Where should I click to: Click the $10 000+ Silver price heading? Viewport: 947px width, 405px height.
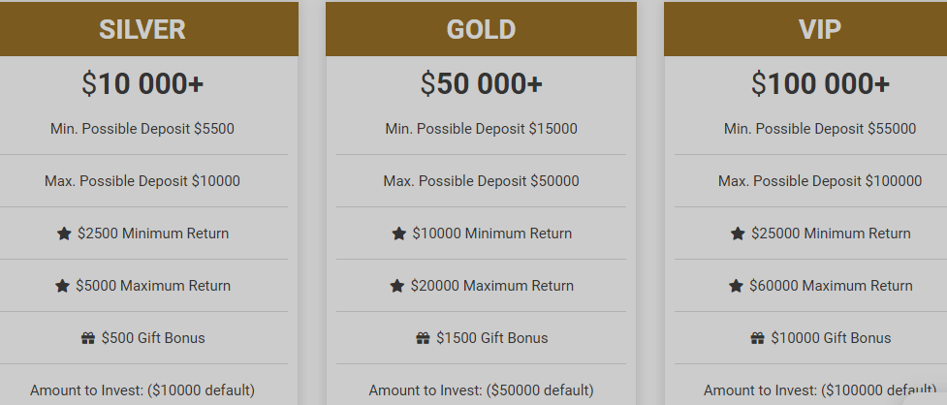[x=142, y=83]
